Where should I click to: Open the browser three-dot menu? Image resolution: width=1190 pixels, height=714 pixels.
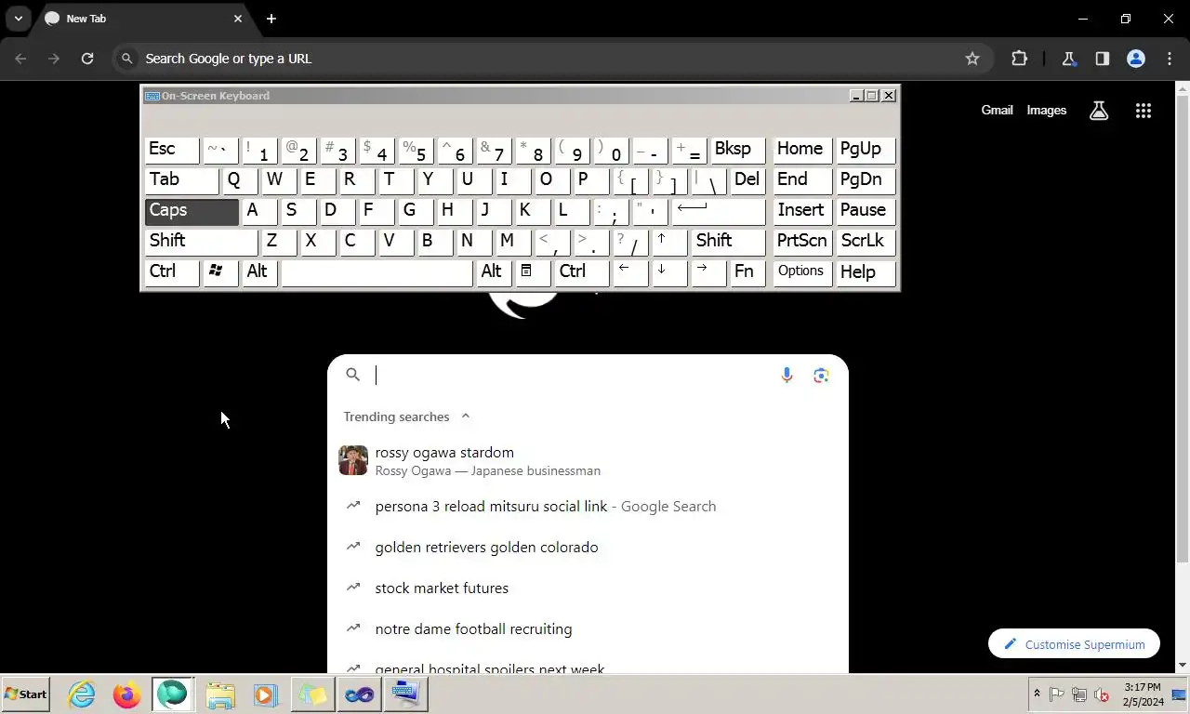[1170, 59]
